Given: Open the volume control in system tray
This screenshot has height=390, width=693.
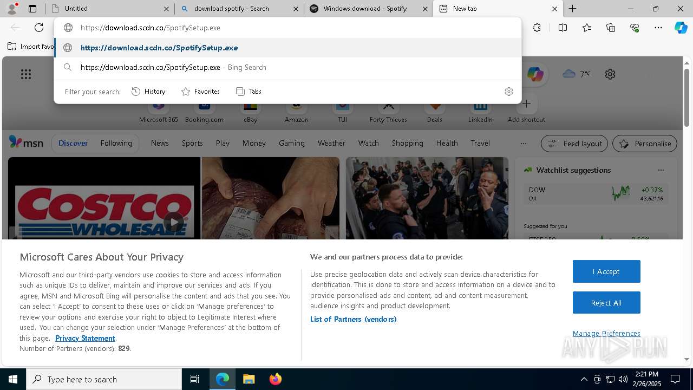Looking at the screenshot, I should 623,379.
